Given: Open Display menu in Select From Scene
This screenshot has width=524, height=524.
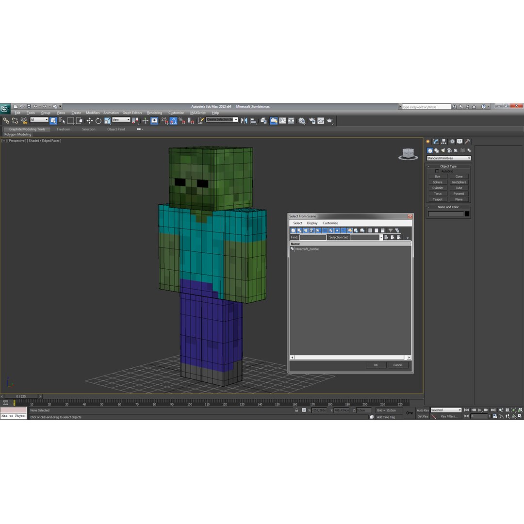Looking at the screenshot, I should point(312,223).
